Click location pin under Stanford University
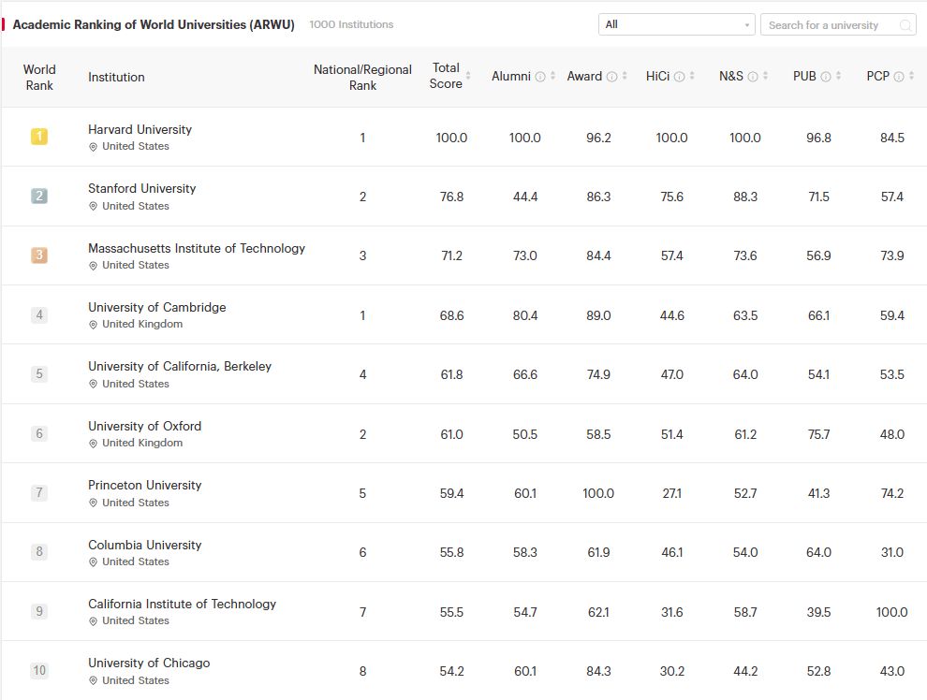This screenshot has width=927, height=700. pyautogui.click(x=93, y=206)
